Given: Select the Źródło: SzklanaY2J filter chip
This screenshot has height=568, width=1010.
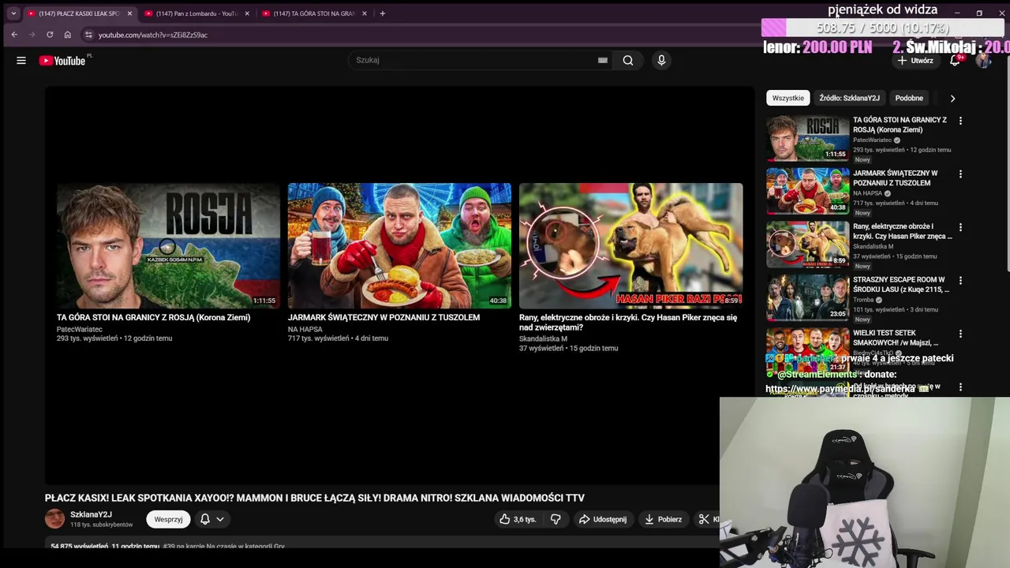Looking at the screenshot, I should [849, 99].
